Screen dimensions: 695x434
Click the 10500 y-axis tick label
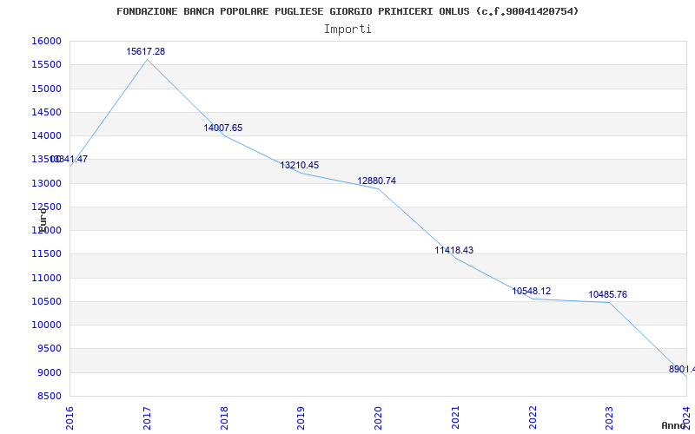coord(46,301)
